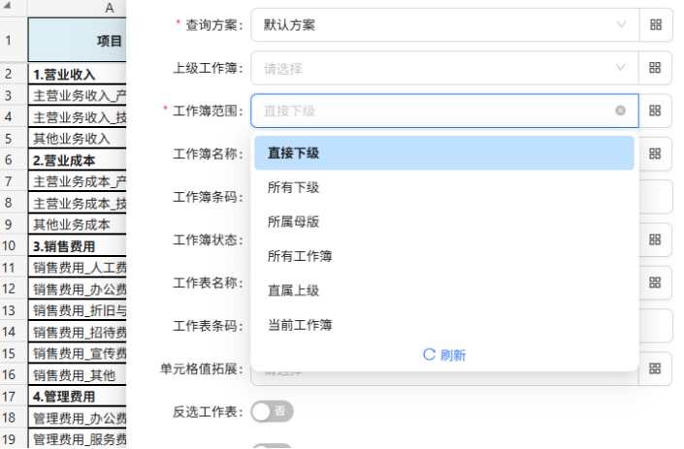Open grid selector beside 查询方案 field

click(656, 25)
